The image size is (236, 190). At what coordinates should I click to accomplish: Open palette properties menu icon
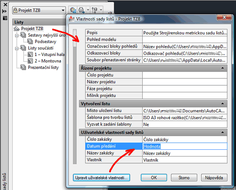coord(5,18)
